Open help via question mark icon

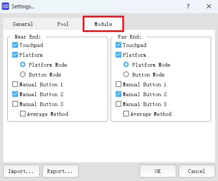tap(188, 6)
